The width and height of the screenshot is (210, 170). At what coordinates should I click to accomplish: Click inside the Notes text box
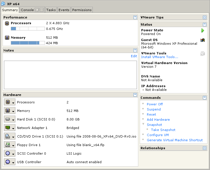coord(70,75)
